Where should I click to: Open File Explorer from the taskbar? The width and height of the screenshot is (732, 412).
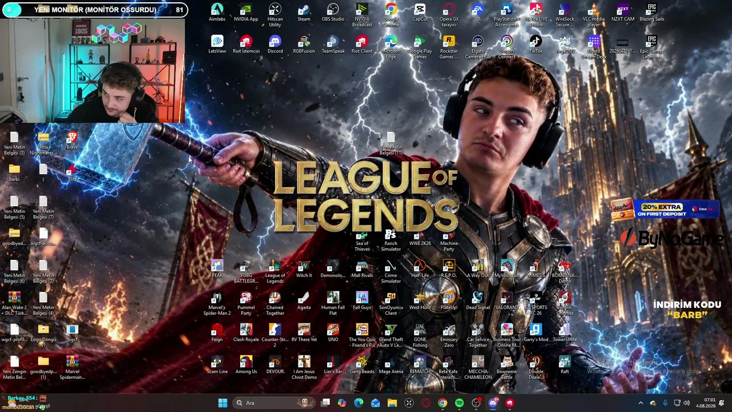click(392, 403)
